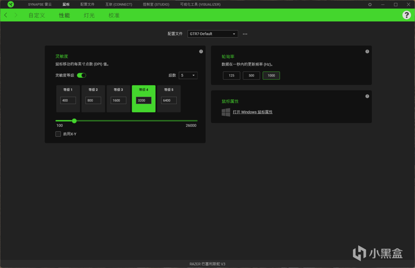This screenshot has height=268, width=415.
Task: Click the slider minimum label 100
Action: [60, 126]
